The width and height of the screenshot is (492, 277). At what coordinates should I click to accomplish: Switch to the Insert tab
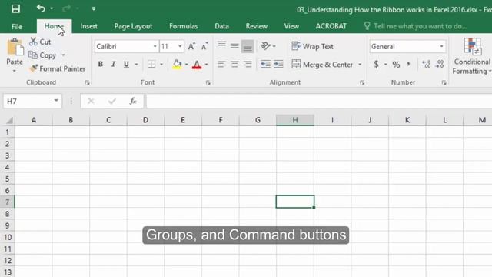click(89, 26)
